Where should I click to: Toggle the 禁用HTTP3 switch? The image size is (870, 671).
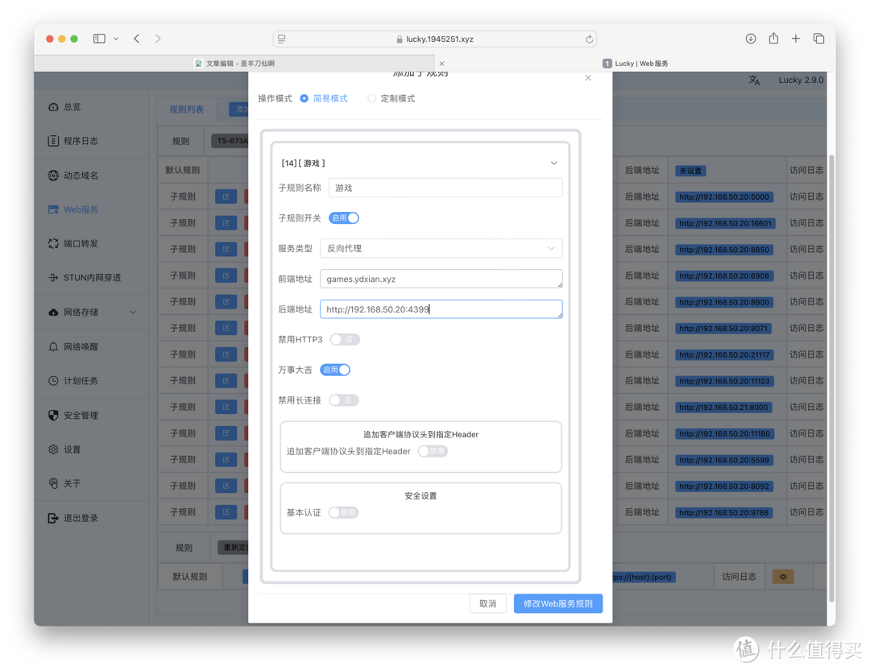click(345, 339)
